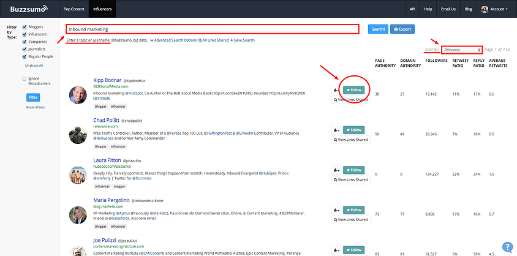This screenshot has height=256, width=517.
Task: Open contentmarketinginstitute.com link
Action: [119, 246]
